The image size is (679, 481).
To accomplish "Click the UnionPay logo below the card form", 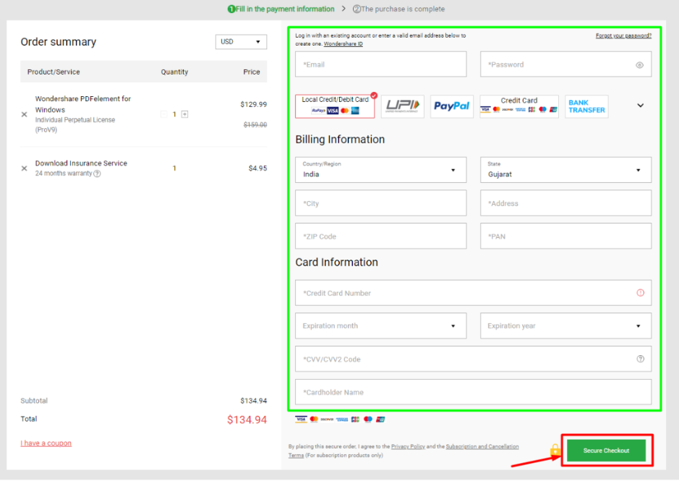I will click(380, 419).
